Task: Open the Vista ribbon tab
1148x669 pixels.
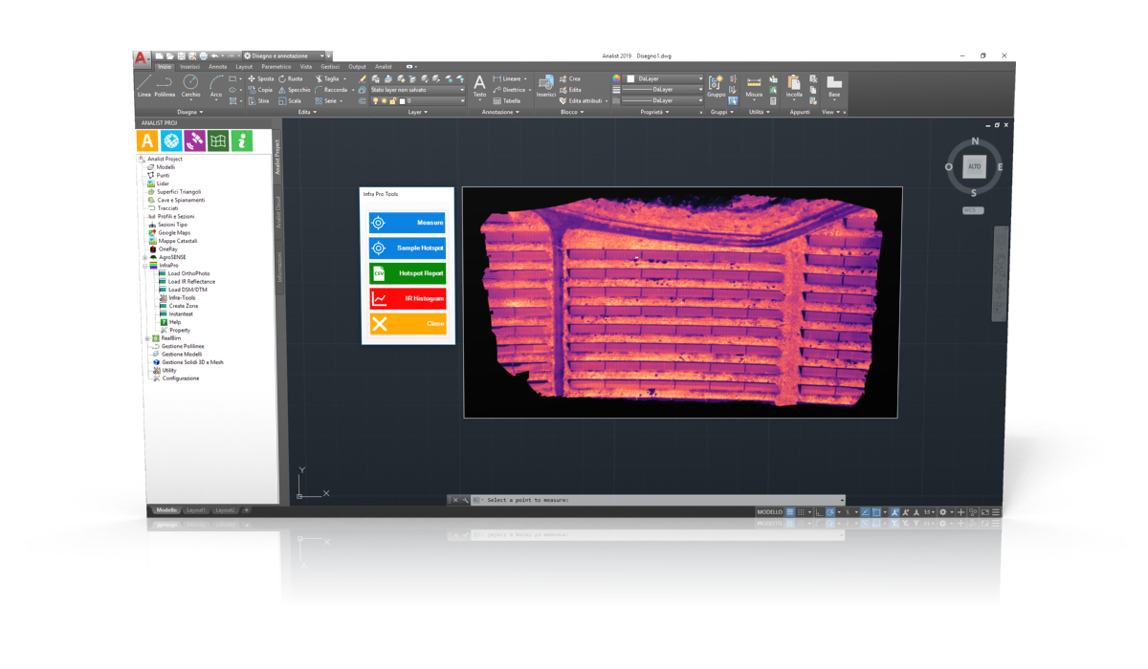Action: pyautogui.click(x=306, y=67)
